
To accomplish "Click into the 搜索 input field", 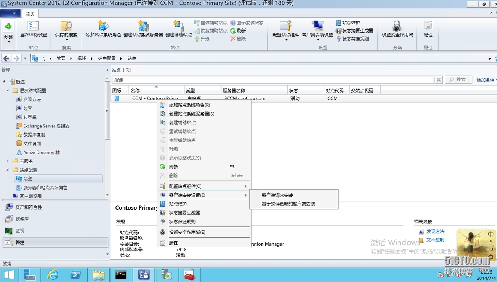I will (x=272, y=80).
